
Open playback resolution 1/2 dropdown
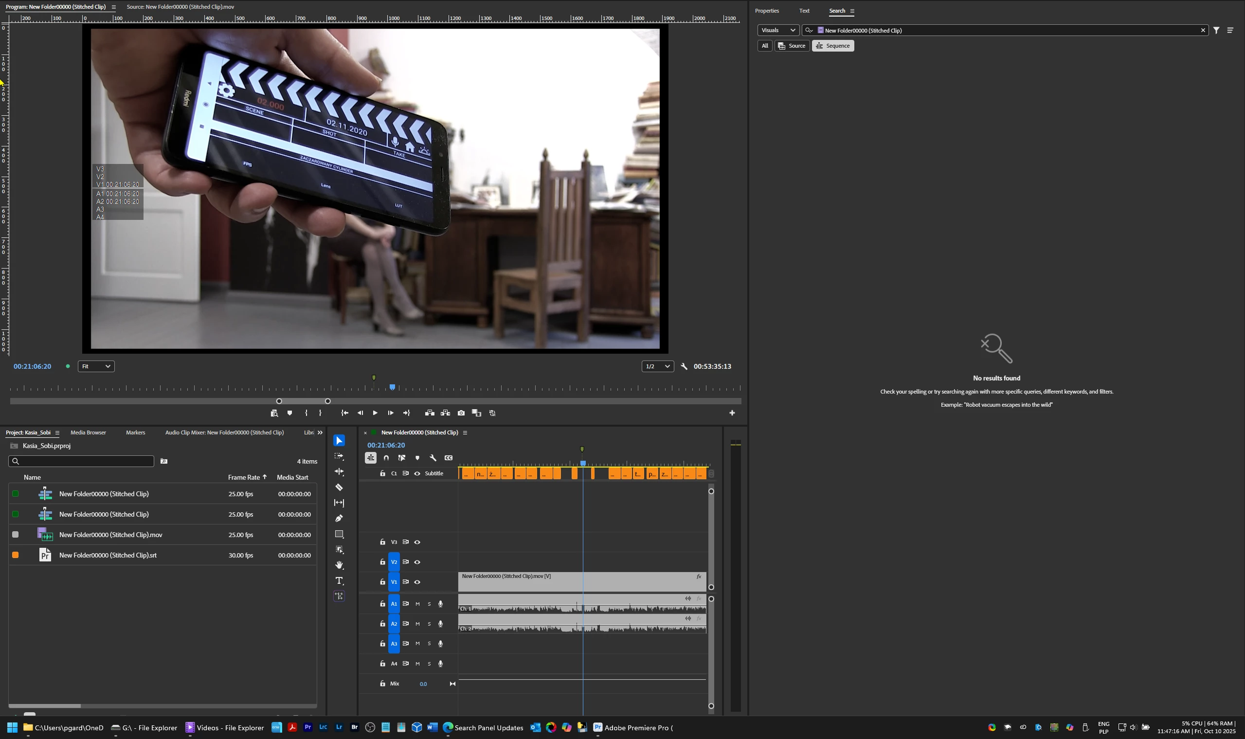(657, 366)
